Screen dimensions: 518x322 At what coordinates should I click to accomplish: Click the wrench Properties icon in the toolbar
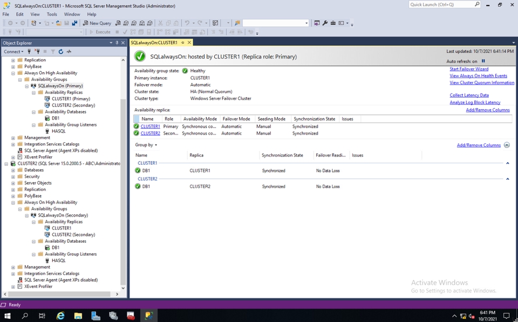click(x=325, y=23)
